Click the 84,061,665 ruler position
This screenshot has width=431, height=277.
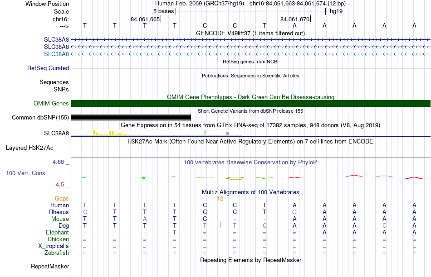tap(145, 19)
